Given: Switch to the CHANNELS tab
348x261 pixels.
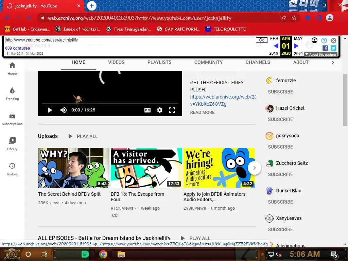Looking at the screenshot, I should pos(258,63).
